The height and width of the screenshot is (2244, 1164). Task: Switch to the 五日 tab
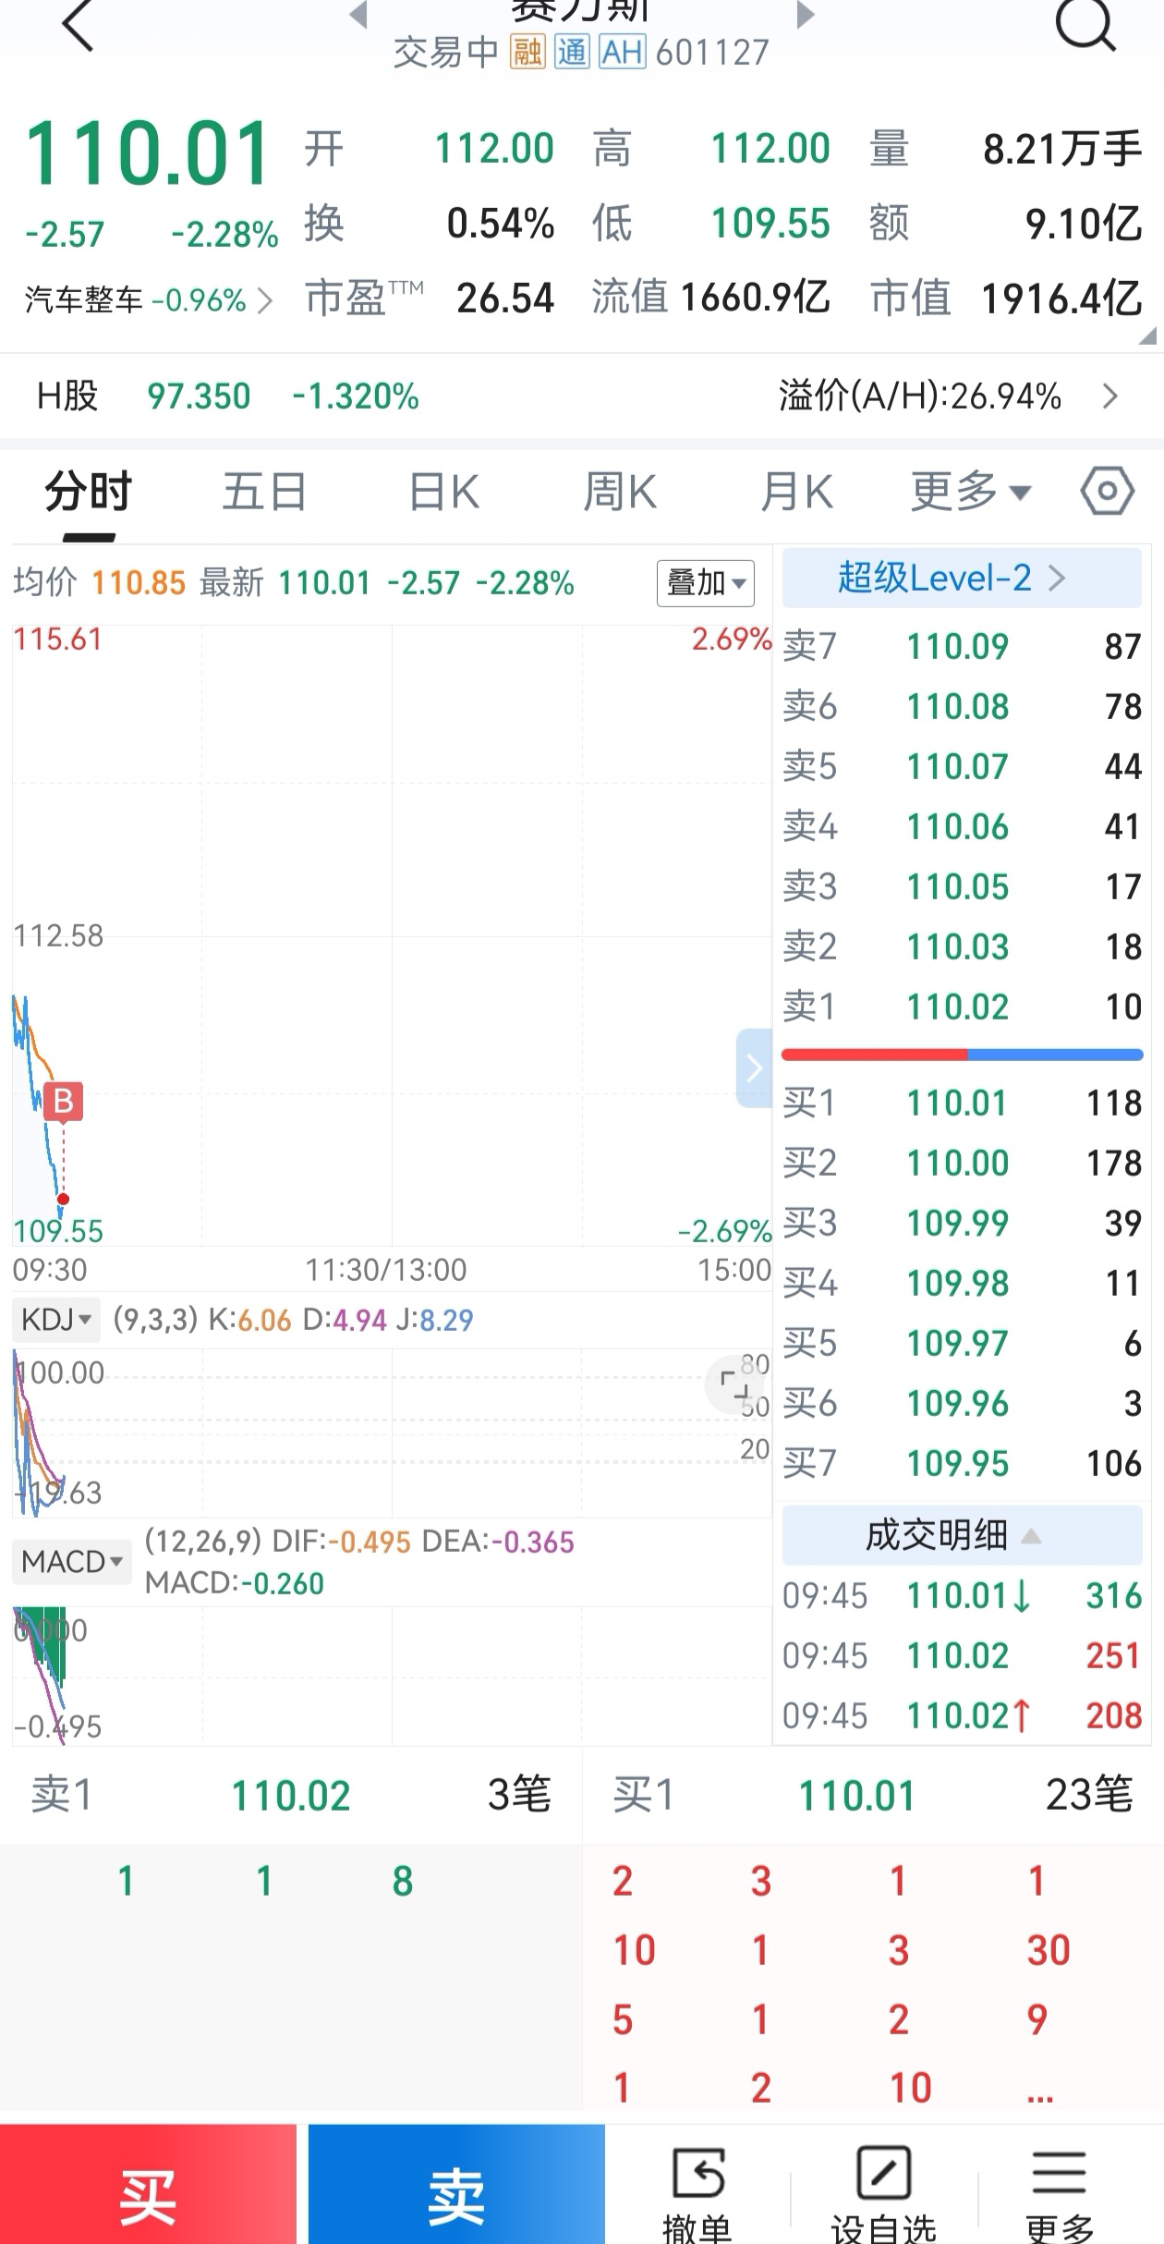tap(264, 491)
